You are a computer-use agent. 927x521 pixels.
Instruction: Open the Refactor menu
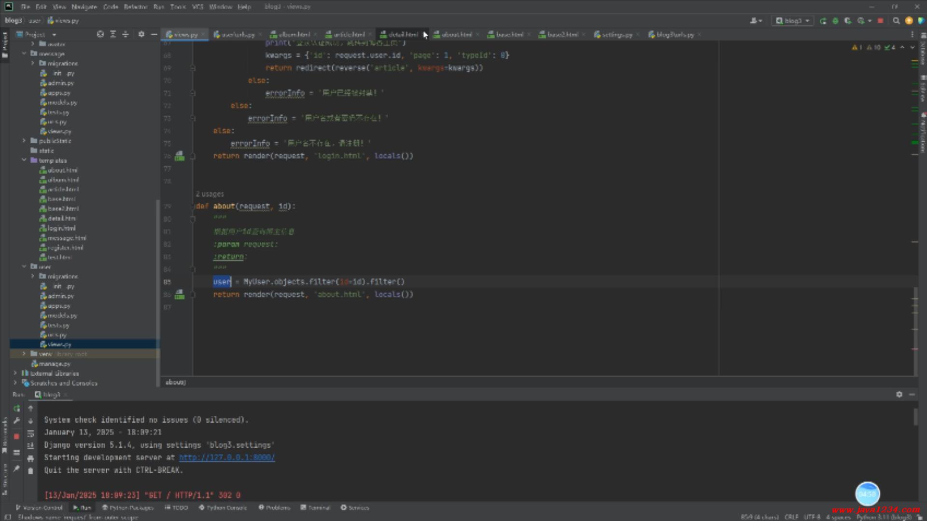tap(135, 7)
